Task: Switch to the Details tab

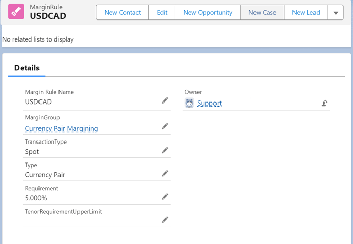Action: tap(27, 68)
